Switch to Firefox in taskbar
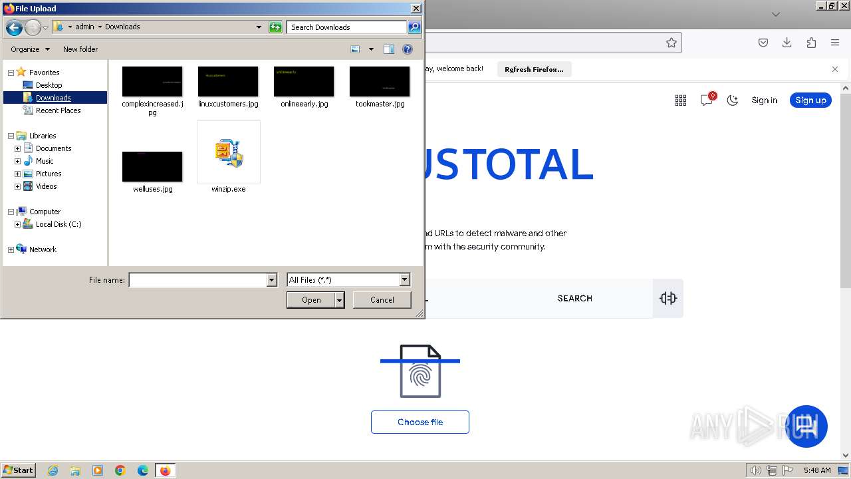This screenshot has height=479, width=851. 165,470
